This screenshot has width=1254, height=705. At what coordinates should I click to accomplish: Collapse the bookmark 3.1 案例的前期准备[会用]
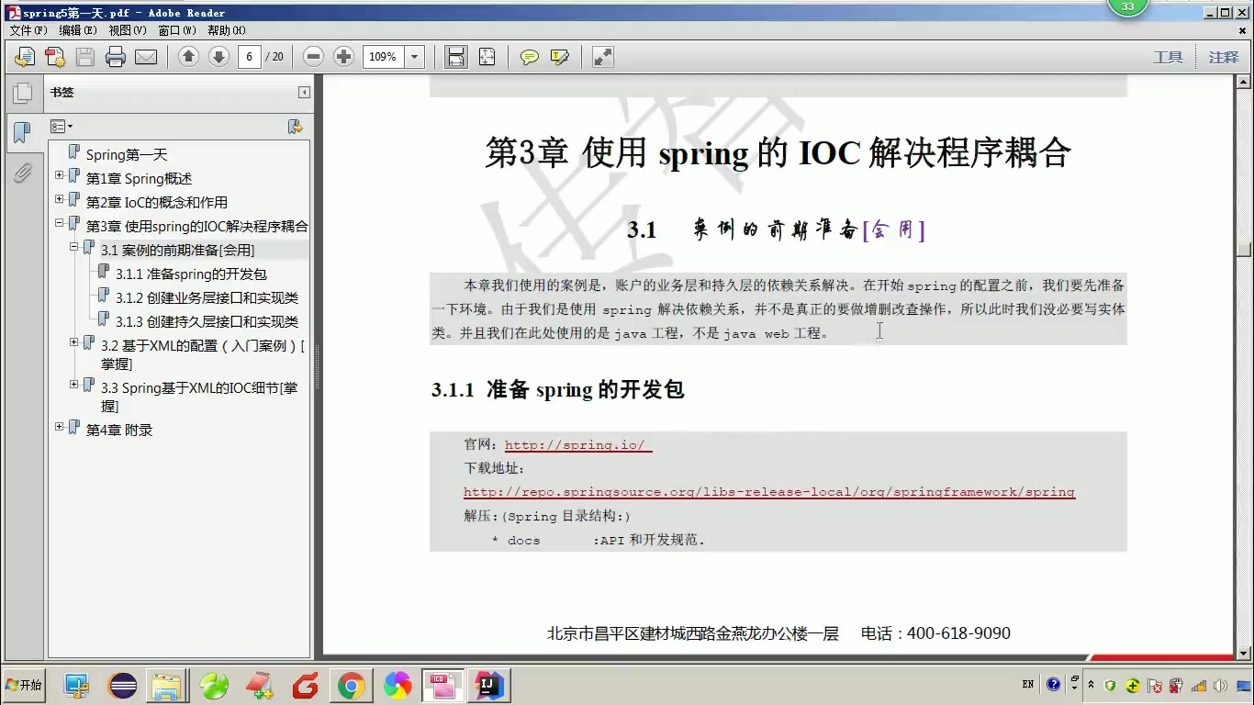click(73, 249)
